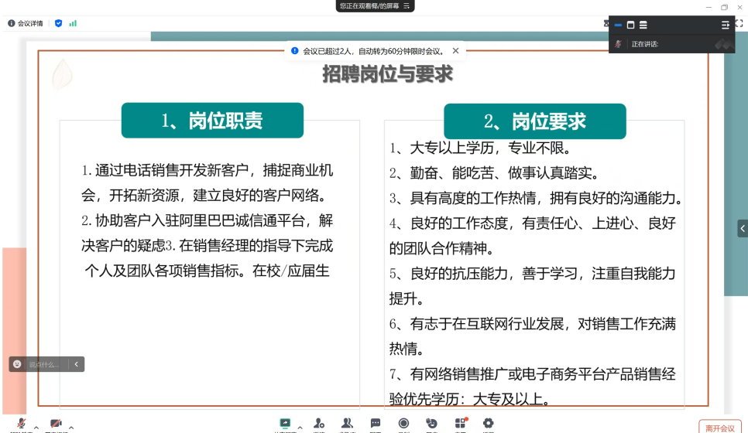The width and height of the screenshot is (748, 433).
Task: Open the members management panel
Action: tap(348, 424)
